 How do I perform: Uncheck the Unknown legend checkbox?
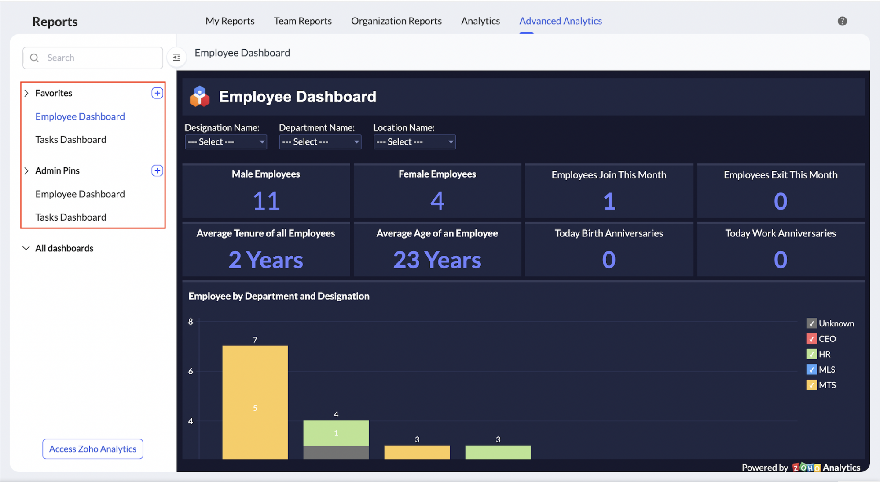pos(811,323)
